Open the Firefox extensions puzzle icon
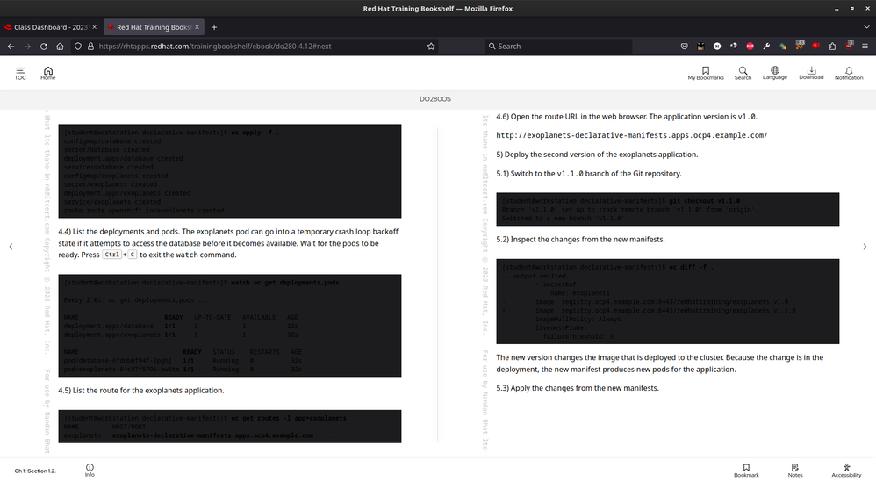This screenshot has height=482, width=876. point(832,47)
